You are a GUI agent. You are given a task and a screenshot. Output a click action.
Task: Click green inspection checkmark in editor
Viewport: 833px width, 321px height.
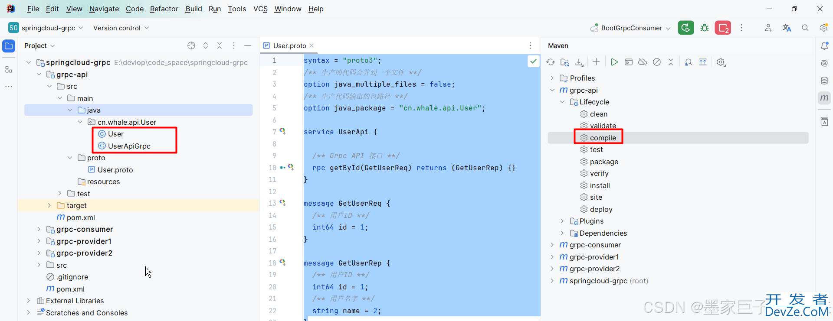click(533, 62)
